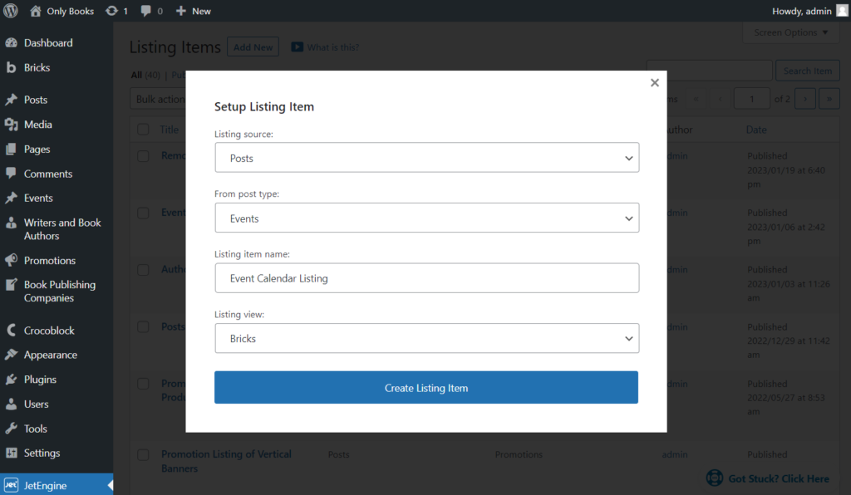851x495 pixels.
Task: Click the Media icon in the sidebar
Action: pos(11,125)
